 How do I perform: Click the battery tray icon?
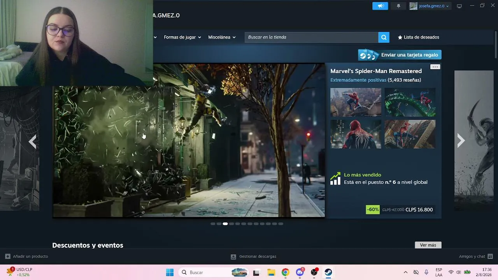[467, 272]
